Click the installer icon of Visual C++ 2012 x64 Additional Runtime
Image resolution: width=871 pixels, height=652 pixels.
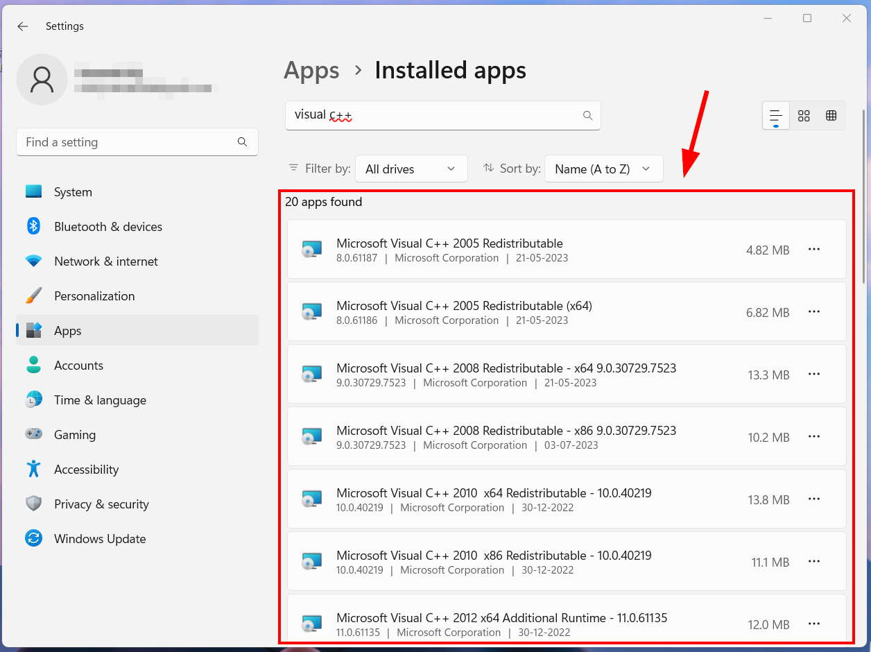(312, 624)
